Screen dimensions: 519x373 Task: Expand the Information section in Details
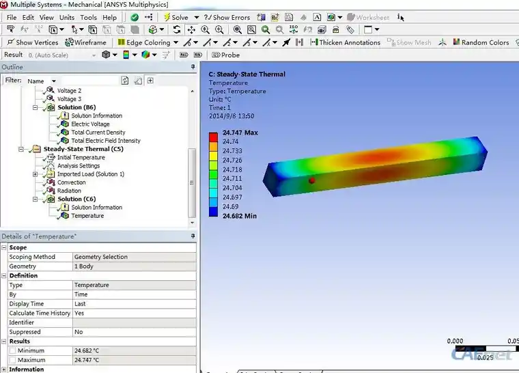point(3,370)
